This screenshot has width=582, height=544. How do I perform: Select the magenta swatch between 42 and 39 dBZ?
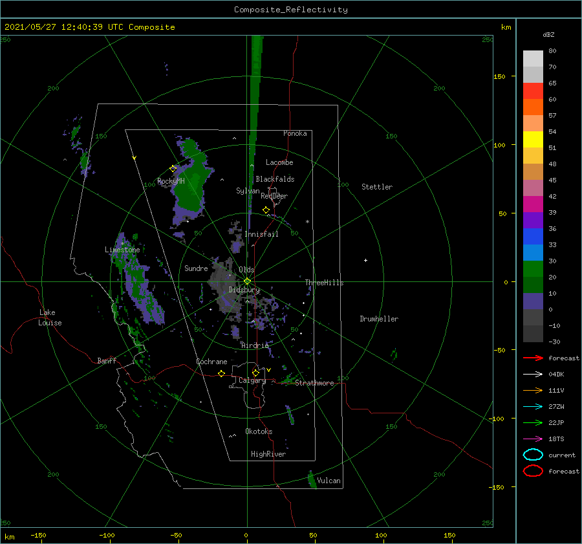(533, 204)
